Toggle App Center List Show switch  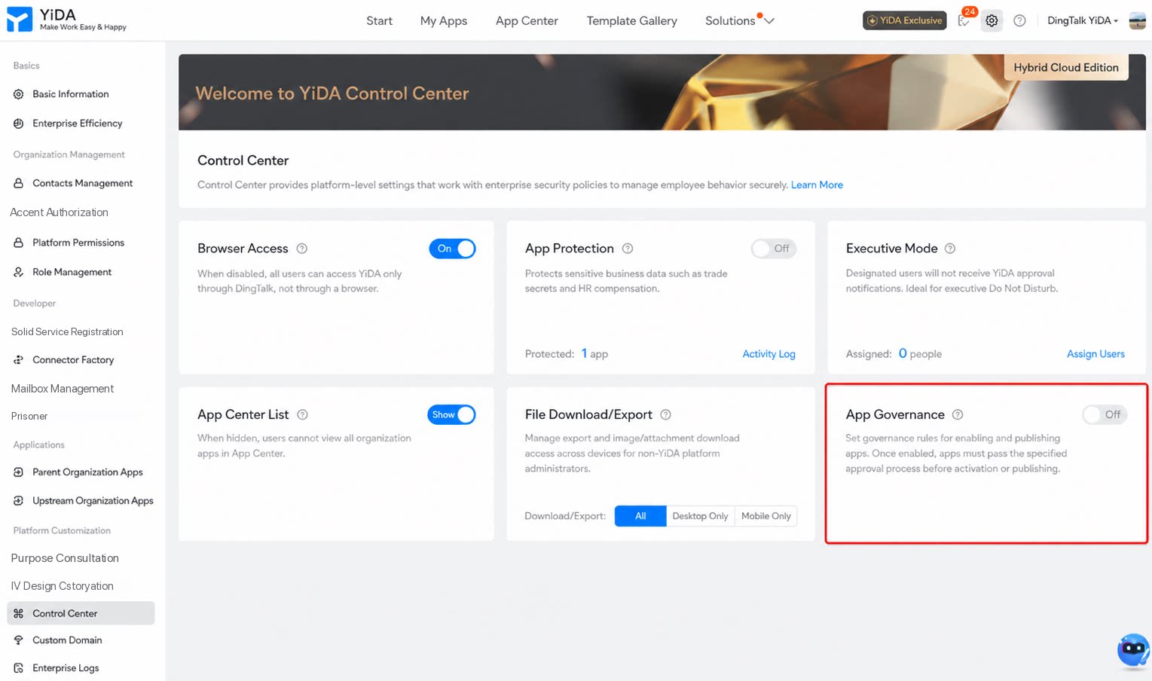[x=451, y=414]
